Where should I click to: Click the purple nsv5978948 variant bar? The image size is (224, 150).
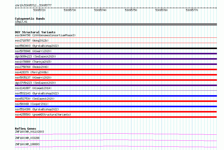click(x=116, y=54)
